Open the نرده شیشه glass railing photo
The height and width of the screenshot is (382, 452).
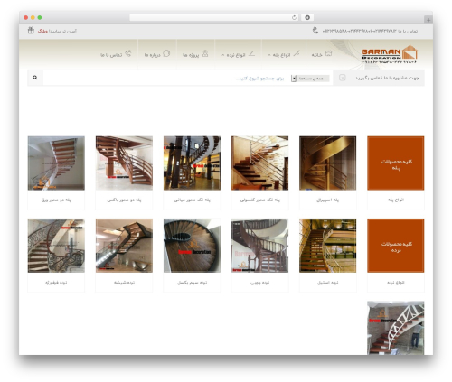click(x=124, y=246)
